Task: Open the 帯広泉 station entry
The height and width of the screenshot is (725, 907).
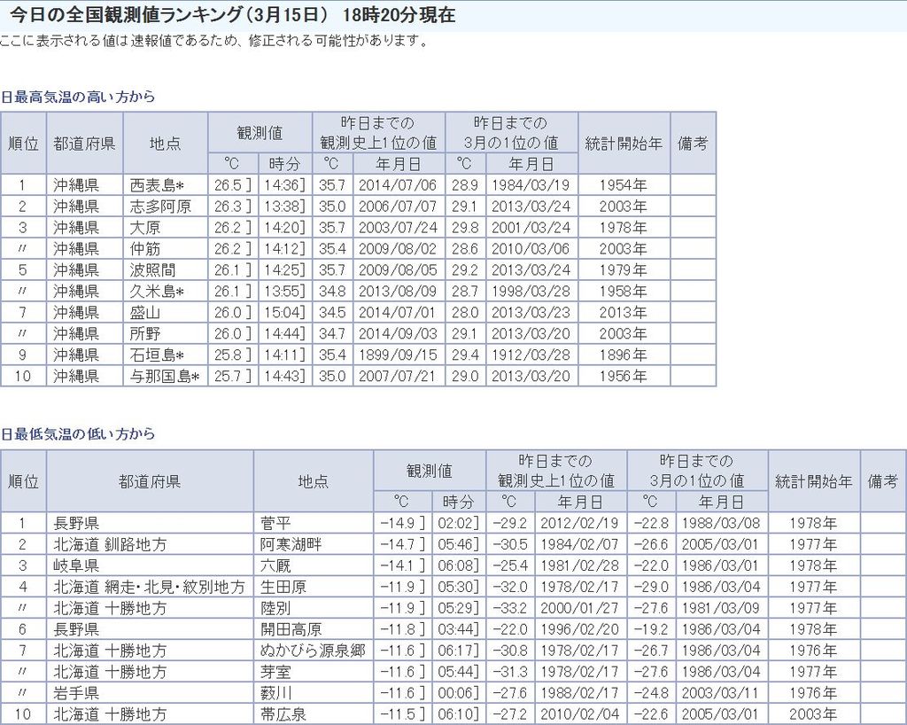Action: click(x=283, y=714)
